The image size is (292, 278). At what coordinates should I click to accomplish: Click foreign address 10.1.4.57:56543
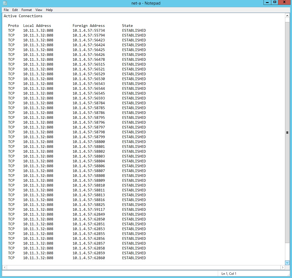89,84
